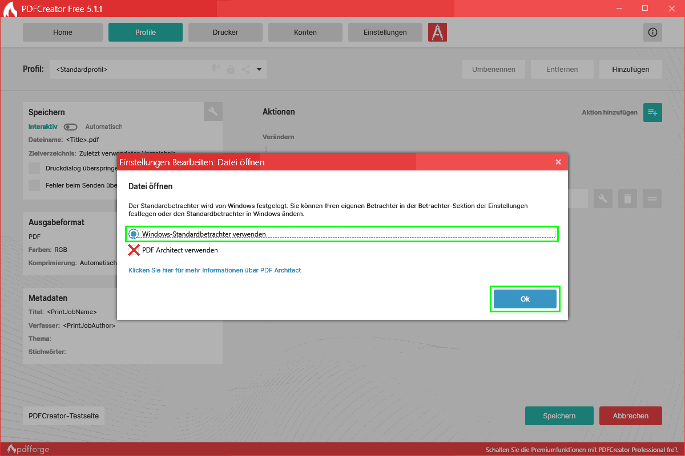Open the Einstellungen tab
The height and width of the screenshot is (456, 685).
[385, 32]
